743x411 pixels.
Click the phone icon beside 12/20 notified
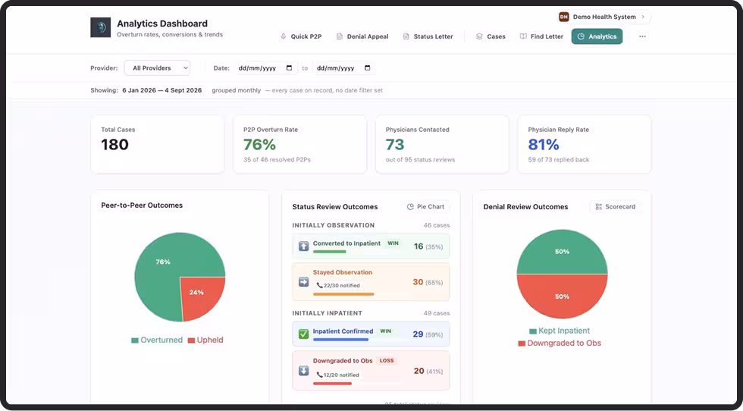coord(320,375)
